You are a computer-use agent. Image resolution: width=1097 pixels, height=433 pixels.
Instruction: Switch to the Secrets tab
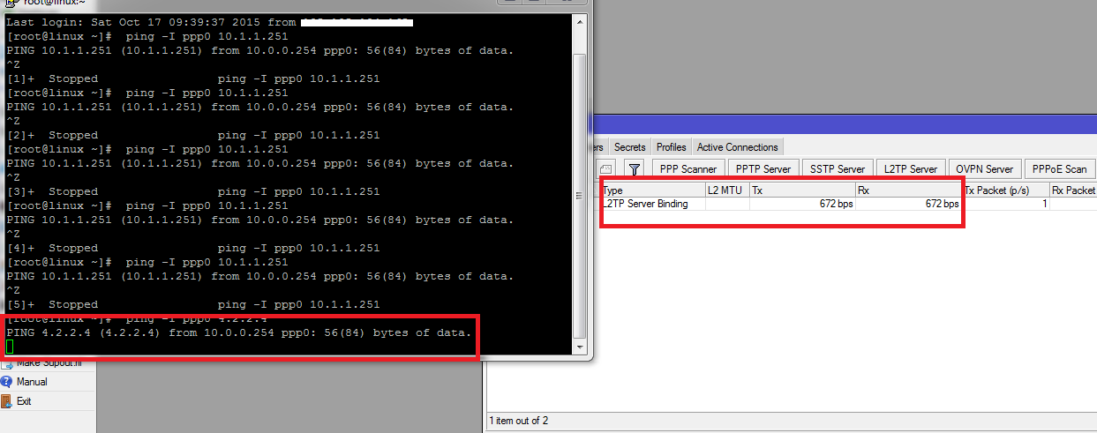point(630,147)
